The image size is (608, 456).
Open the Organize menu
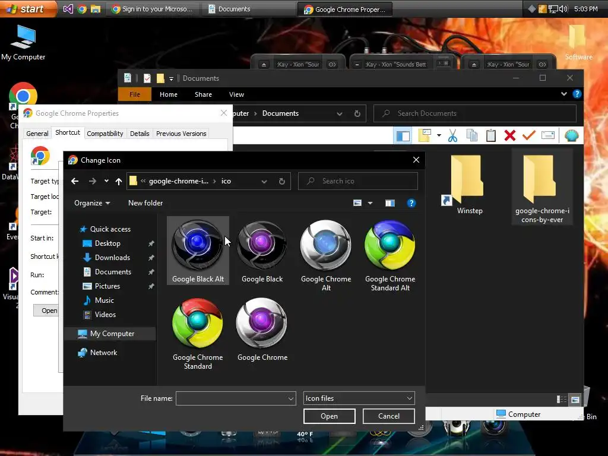pyautogui.click(x=92, y=203)
